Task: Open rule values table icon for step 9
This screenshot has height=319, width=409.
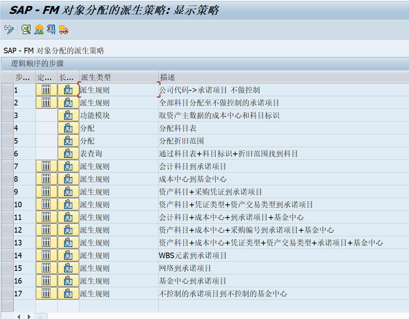Action: click(x=47, y=192)
